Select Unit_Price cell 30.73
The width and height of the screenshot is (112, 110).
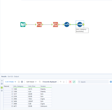34,89
